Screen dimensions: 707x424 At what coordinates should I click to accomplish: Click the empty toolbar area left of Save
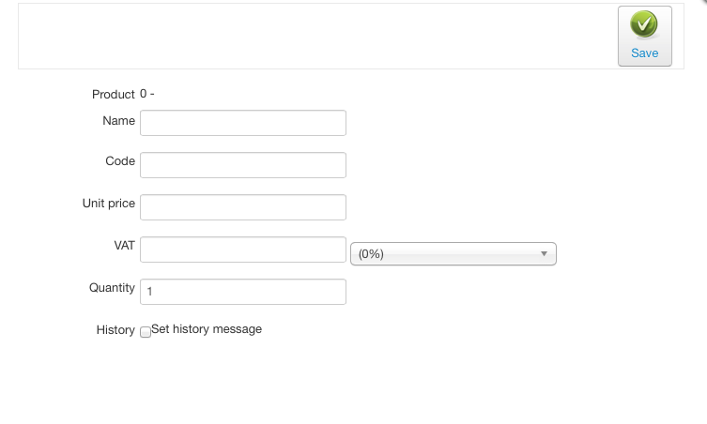point(310,36)
